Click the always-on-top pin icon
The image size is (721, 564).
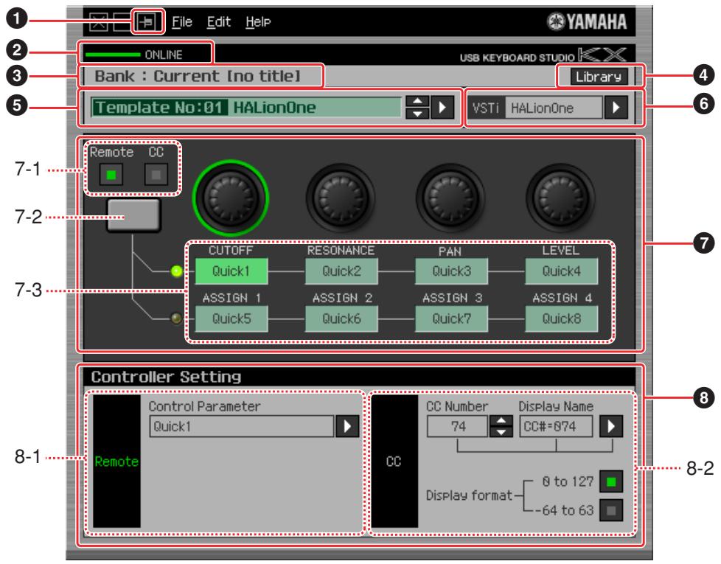[x=147, y=21]
